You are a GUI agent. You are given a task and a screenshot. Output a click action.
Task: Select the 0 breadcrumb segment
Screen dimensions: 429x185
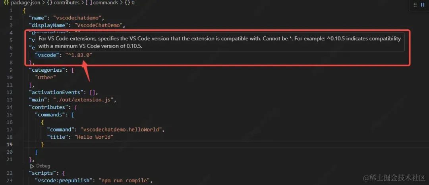pyautogui.click(x=133, y=3)
